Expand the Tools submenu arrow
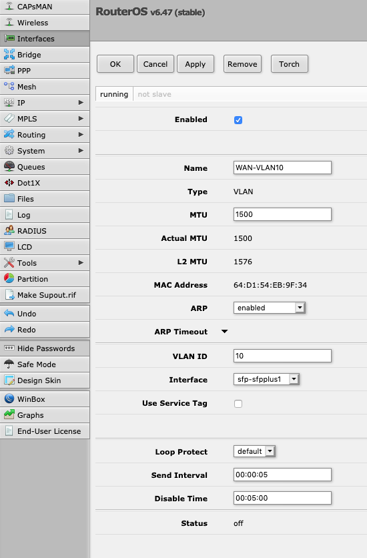 81,262
